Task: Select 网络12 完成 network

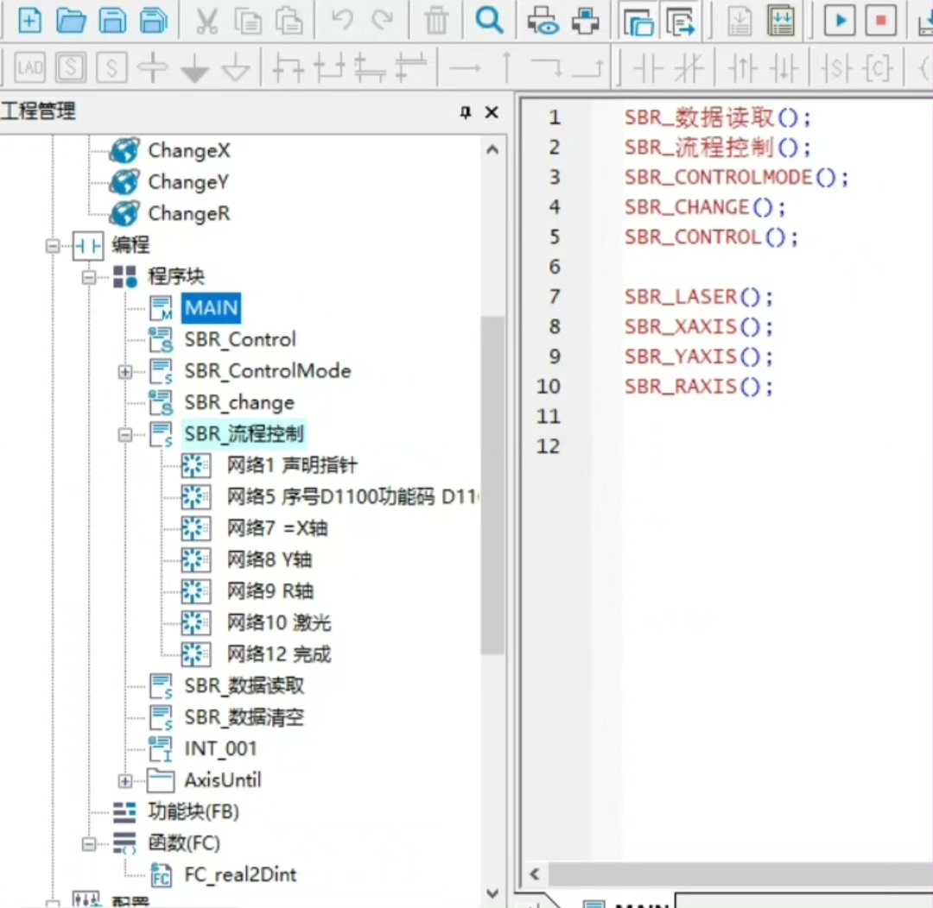Action: [279, 654]
